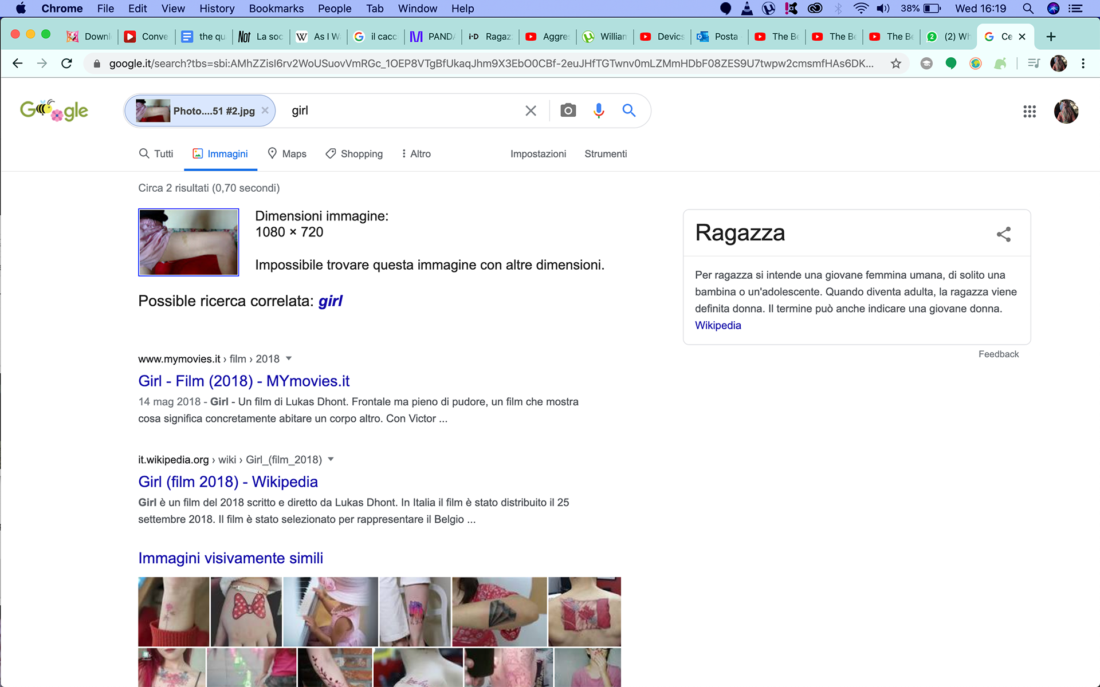Open macOS Notification Center list icon
1100x687 pixels.
pos(1075,9)
